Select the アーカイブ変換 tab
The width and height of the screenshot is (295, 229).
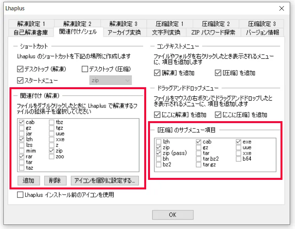coord(124,32)
